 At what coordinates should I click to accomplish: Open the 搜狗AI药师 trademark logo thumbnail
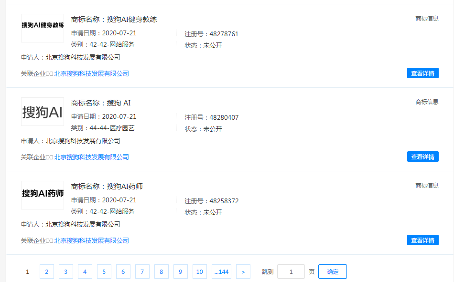point(43,195)
